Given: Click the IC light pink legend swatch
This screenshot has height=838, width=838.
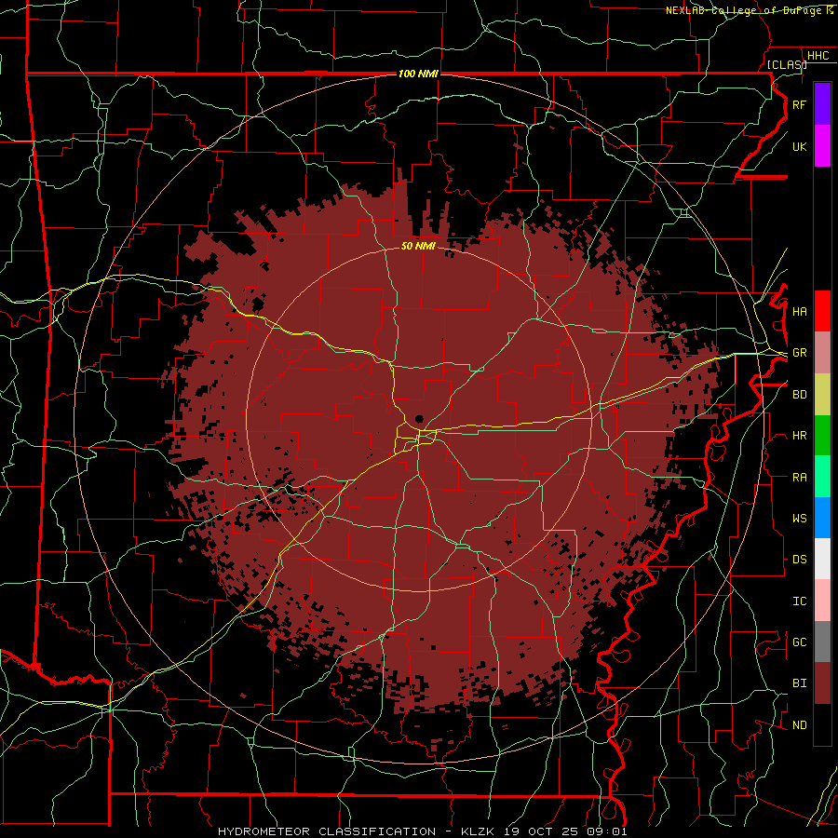Looking at the screenshot, I should [822, 601].
